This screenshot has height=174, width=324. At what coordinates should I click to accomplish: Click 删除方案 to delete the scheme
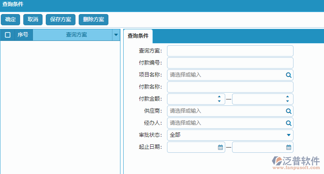coord(94,20)
